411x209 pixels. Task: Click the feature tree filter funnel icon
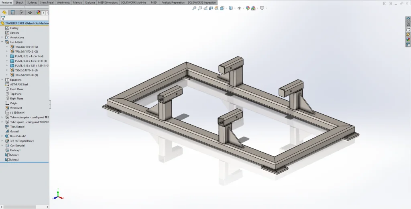(3, 18)
